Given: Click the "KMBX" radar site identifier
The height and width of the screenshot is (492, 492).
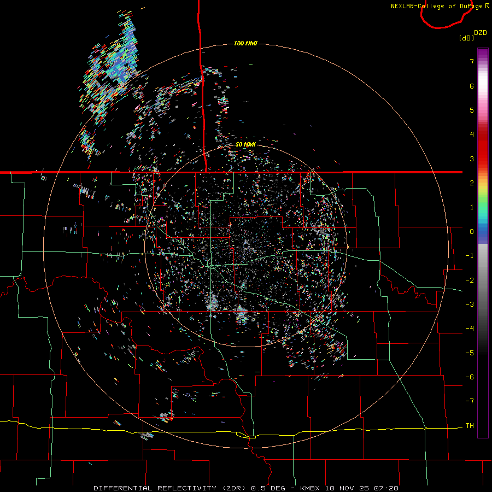Looking at the screenshot, I should pyautogui.click(x=310, y=488).
